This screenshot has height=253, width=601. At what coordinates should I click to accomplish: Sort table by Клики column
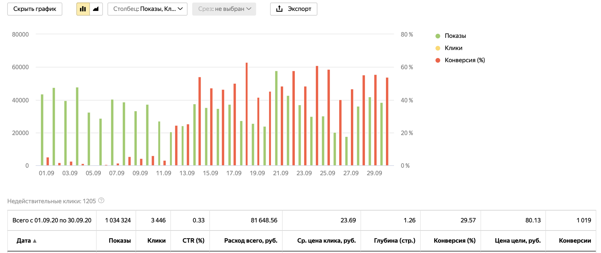[156, 241]
